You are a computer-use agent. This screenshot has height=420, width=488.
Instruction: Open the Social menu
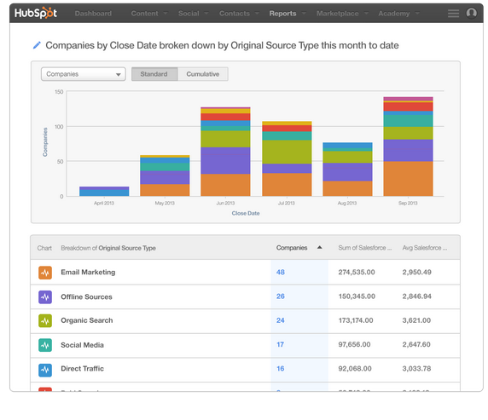point(189,14)
